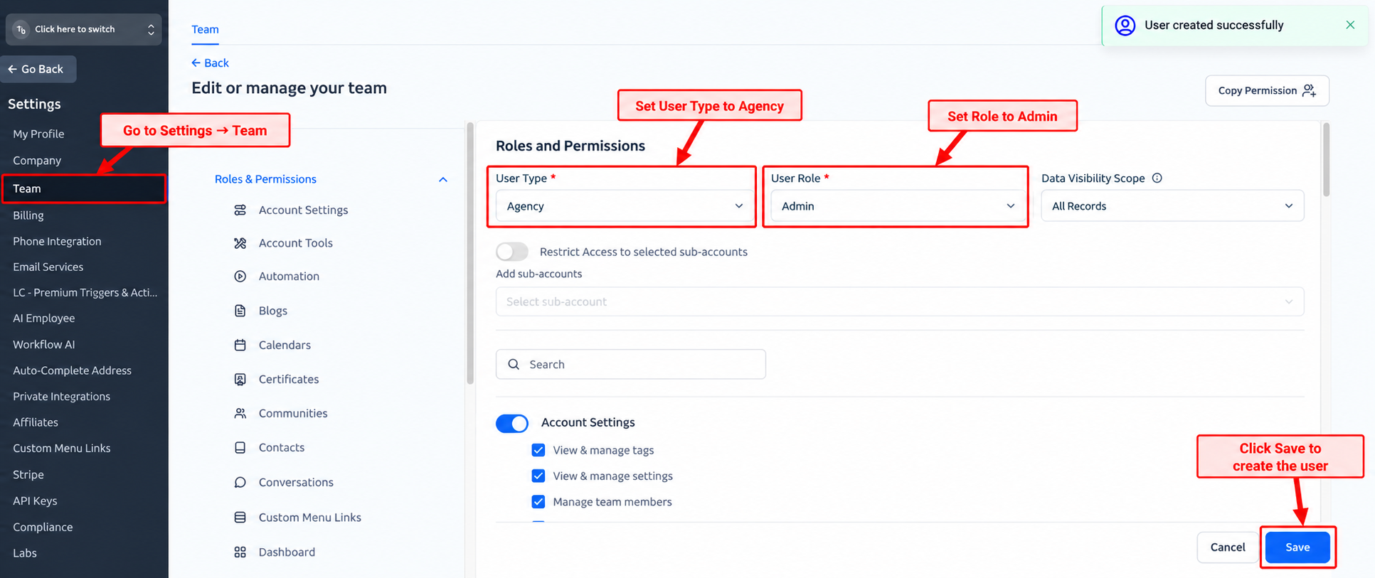Viewport: 1375px width, 578px height.
Task: Select Automation in the permissions list
Action: point(289,276)
